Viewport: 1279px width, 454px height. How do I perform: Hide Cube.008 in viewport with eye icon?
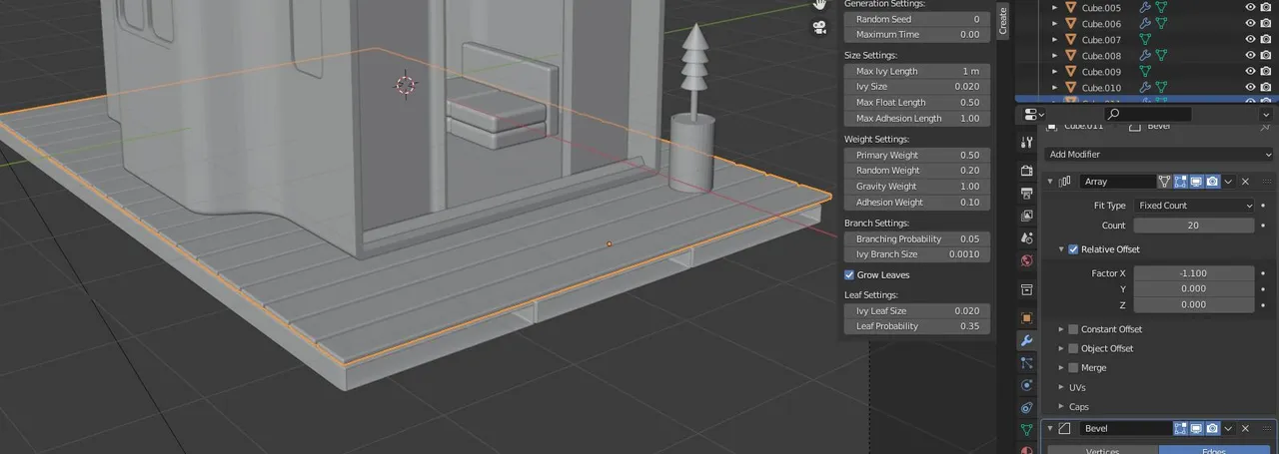1250,55
